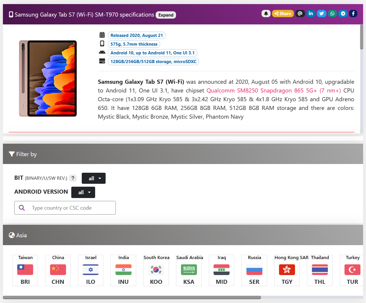This screenshot has width=366, height=303.
Task: Click the BIT help question mark
Action: pyautogui.click(x=73, y=178)
